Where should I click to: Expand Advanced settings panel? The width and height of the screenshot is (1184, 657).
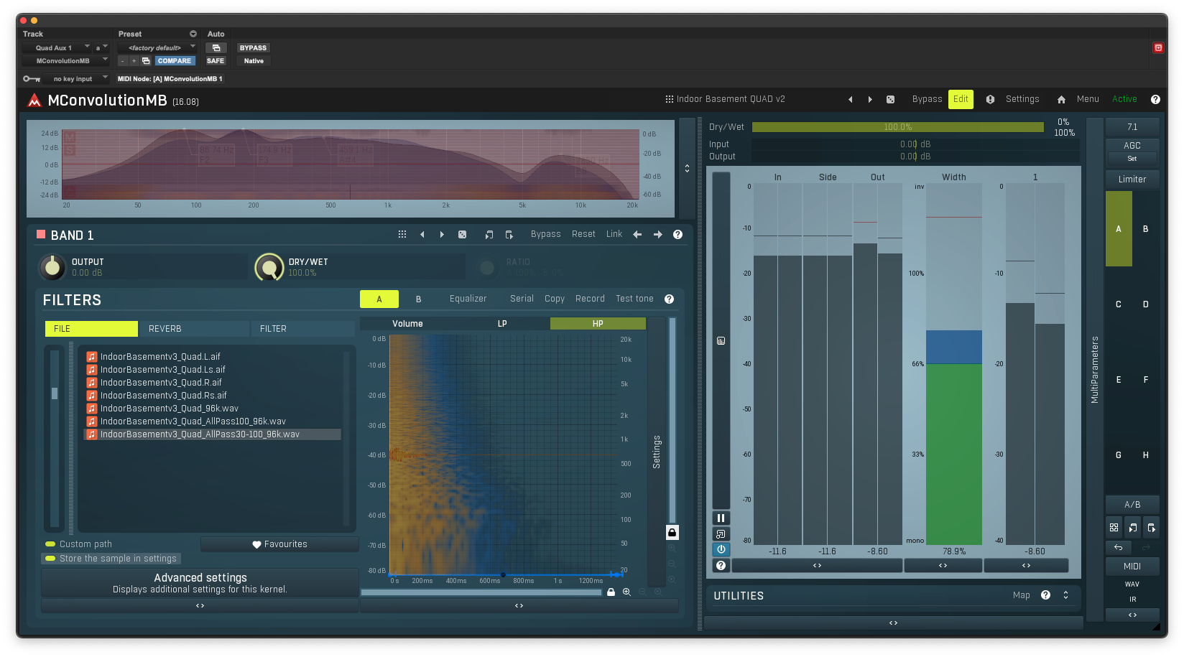point(200,582)
